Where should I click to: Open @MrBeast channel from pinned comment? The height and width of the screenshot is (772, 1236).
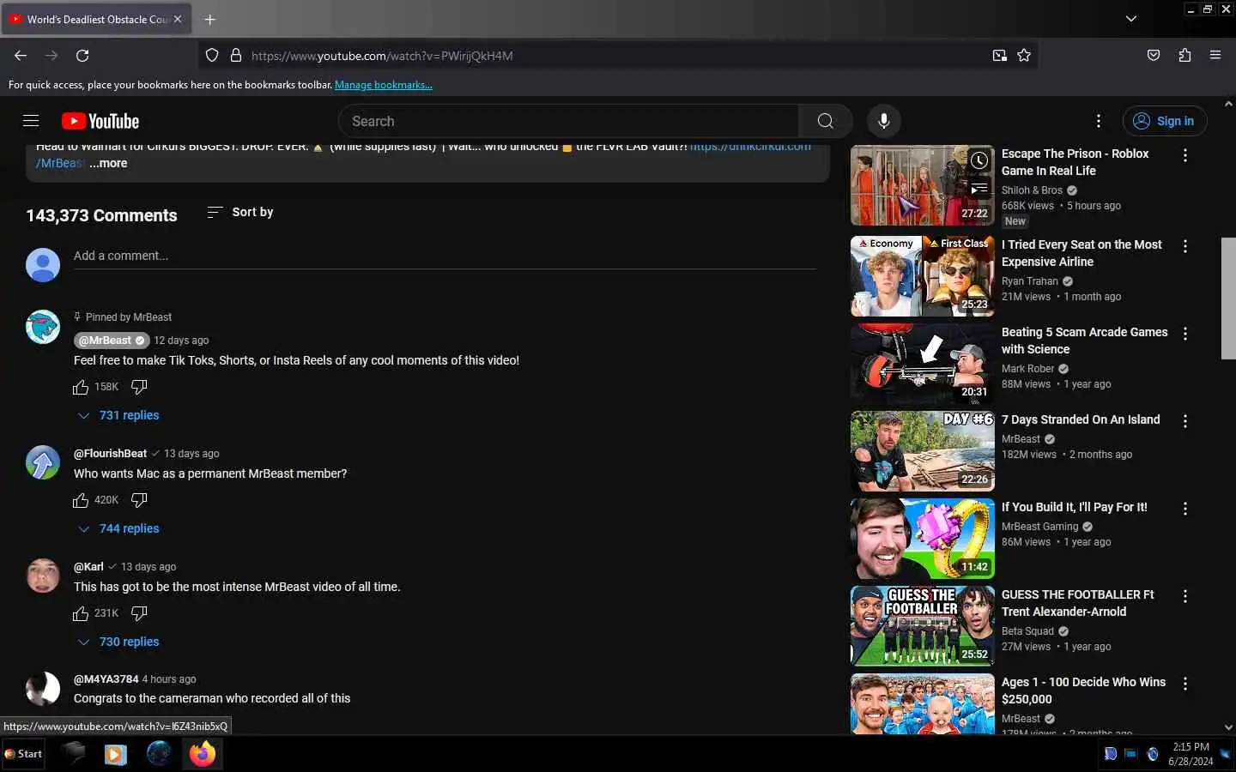tap(112, 341)
